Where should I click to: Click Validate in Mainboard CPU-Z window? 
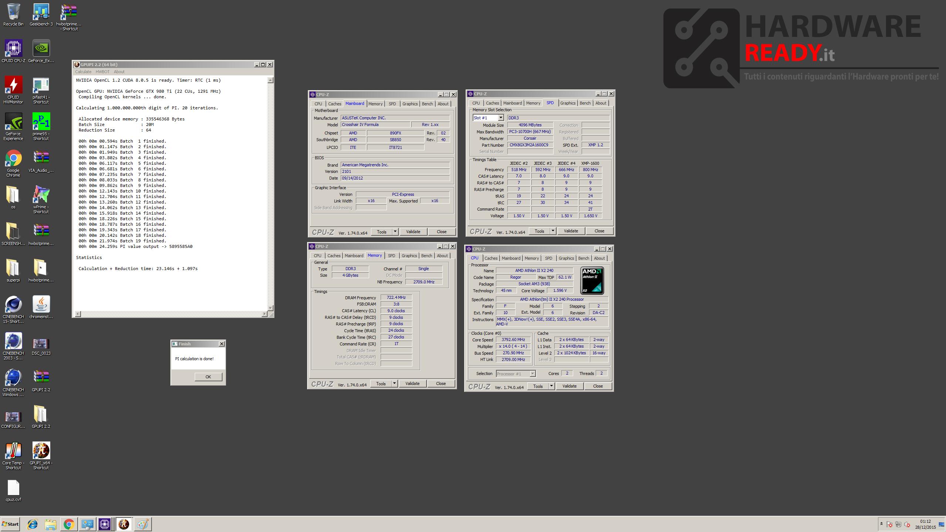(413, 232)
